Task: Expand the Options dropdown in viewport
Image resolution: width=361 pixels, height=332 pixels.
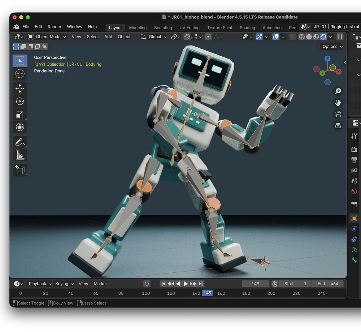Action: 332,47
